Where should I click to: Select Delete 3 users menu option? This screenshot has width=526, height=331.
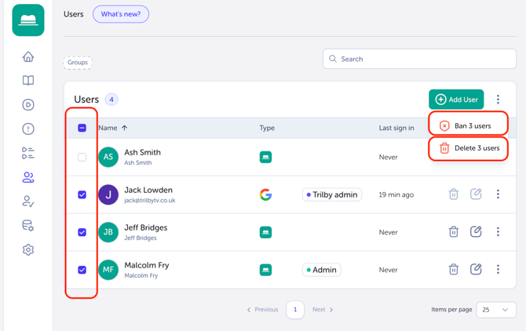click(468, 148)
